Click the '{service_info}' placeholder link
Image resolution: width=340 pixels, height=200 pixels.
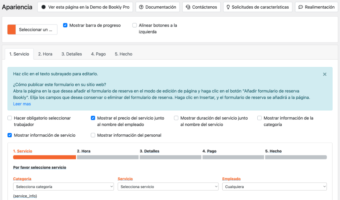click(x=25, y=196)
